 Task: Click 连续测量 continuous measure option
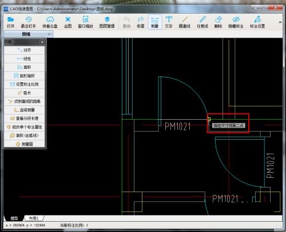pos(25,110)
